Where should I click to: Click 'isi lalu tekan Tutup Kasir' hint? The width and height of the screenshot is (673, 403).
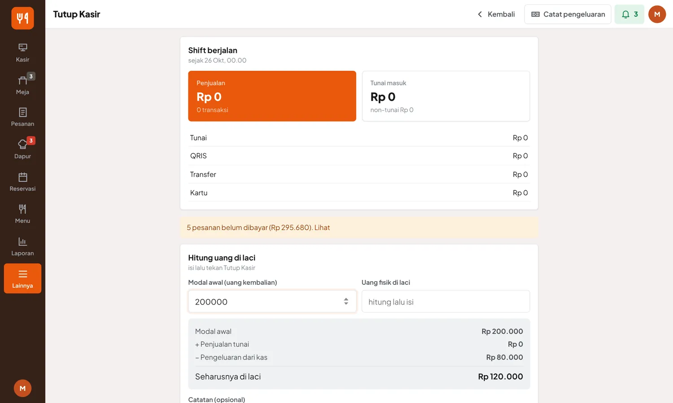click(222, 268)
